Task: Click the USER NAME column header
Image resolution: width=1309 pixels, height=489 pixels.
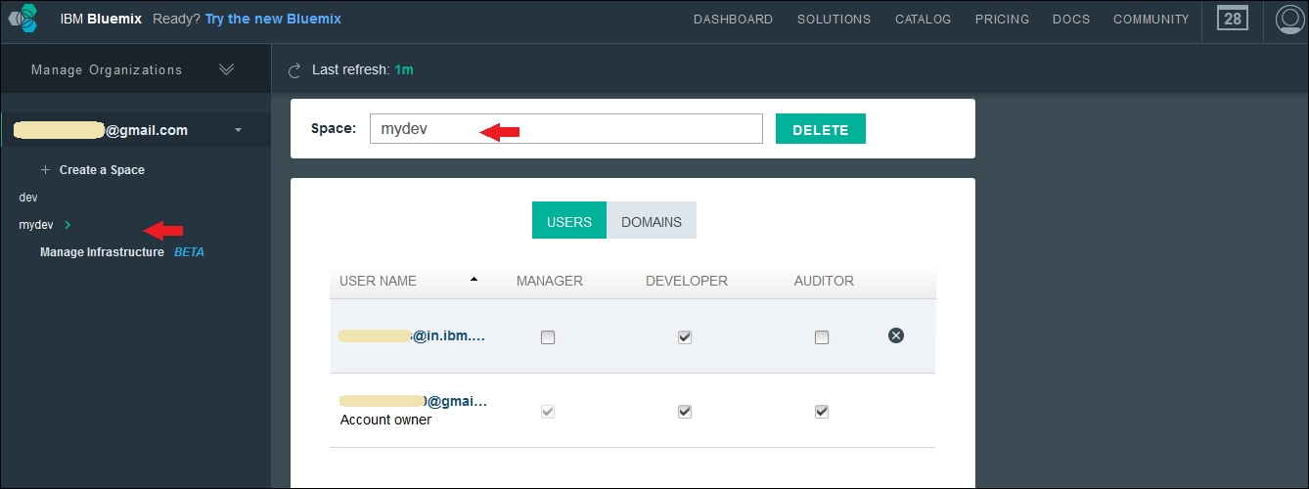Action: pos(378,281)
